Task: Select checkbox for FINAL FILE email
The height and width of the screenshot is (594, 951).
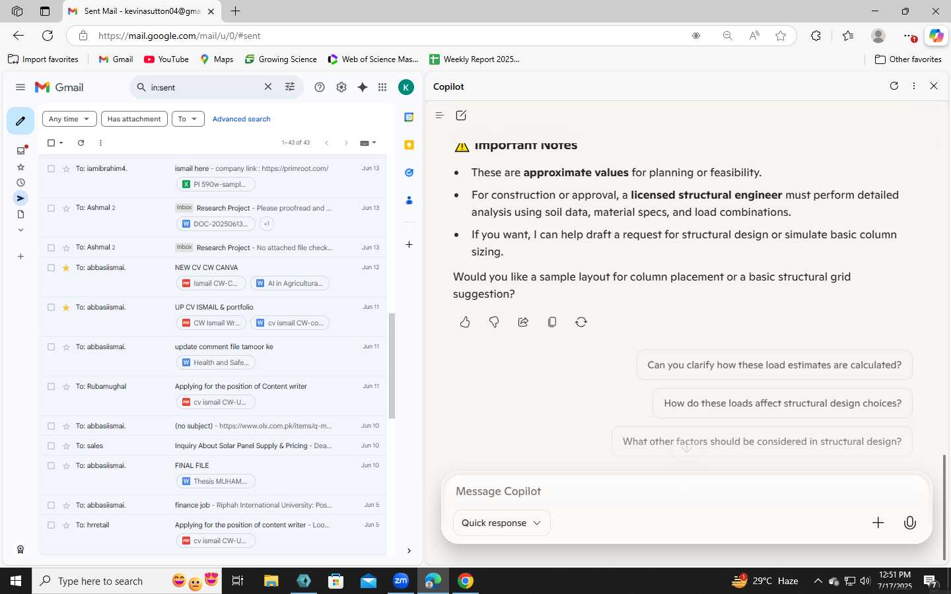Action: coord(51,465)
